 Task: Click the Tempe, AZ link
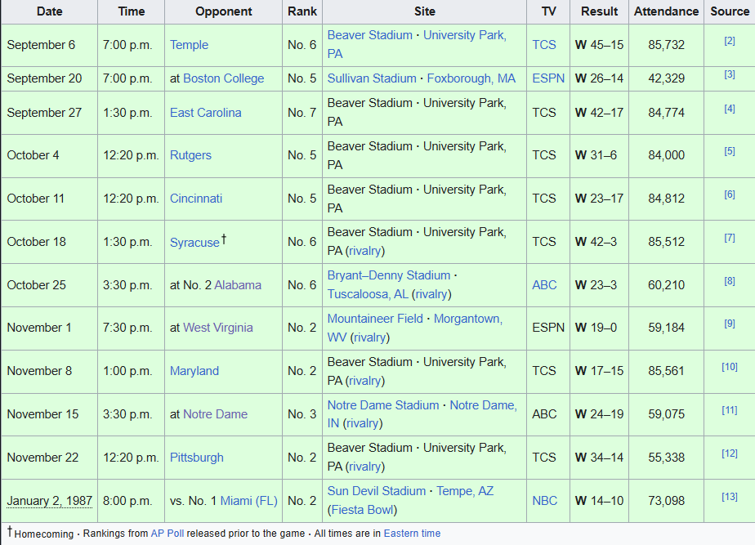pyautogui.click(x=465, y=491)
